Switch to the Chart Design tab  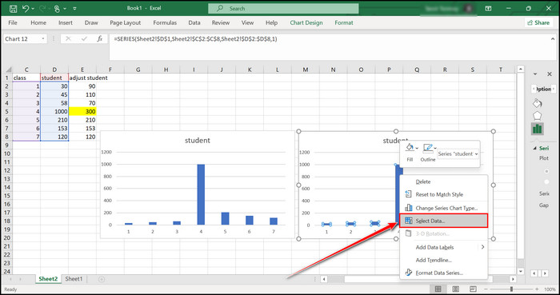click(306, 22)
